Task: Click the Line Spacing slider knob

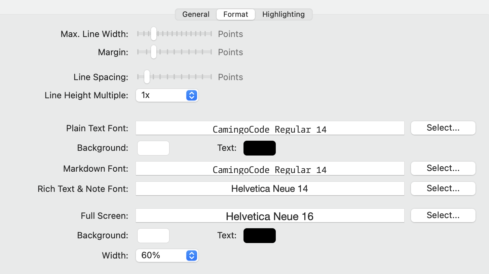Action: point(147,77)
